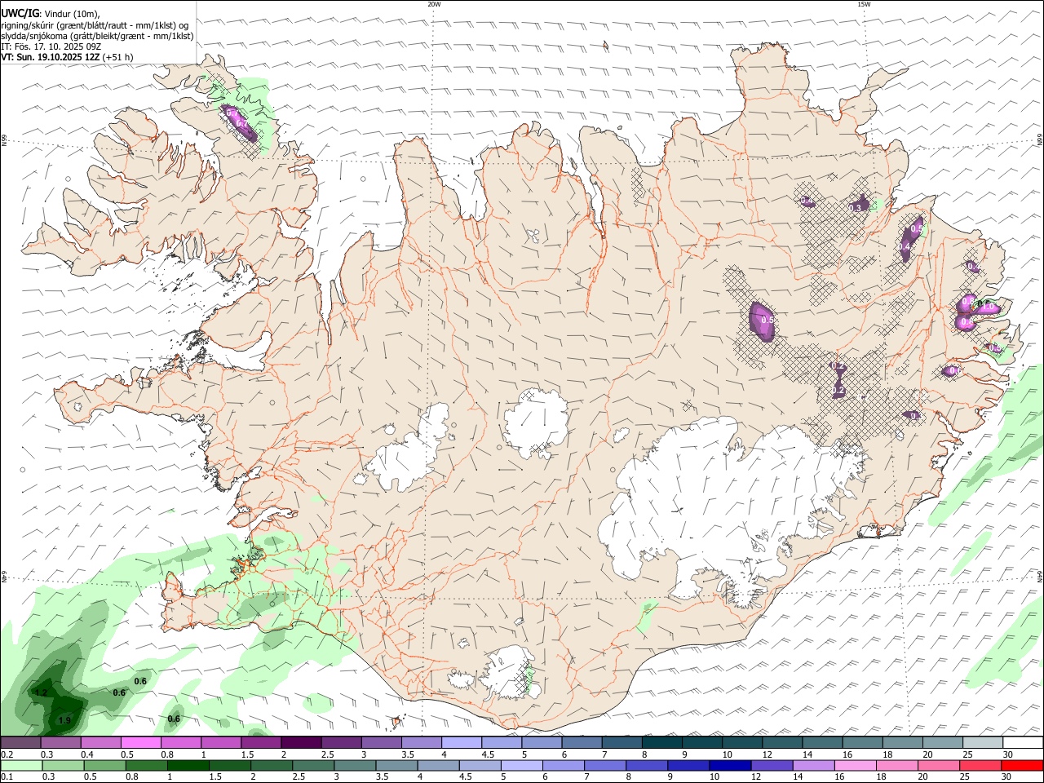Click the '66N' latitude label on right edge

click(x=1040, y=139)
